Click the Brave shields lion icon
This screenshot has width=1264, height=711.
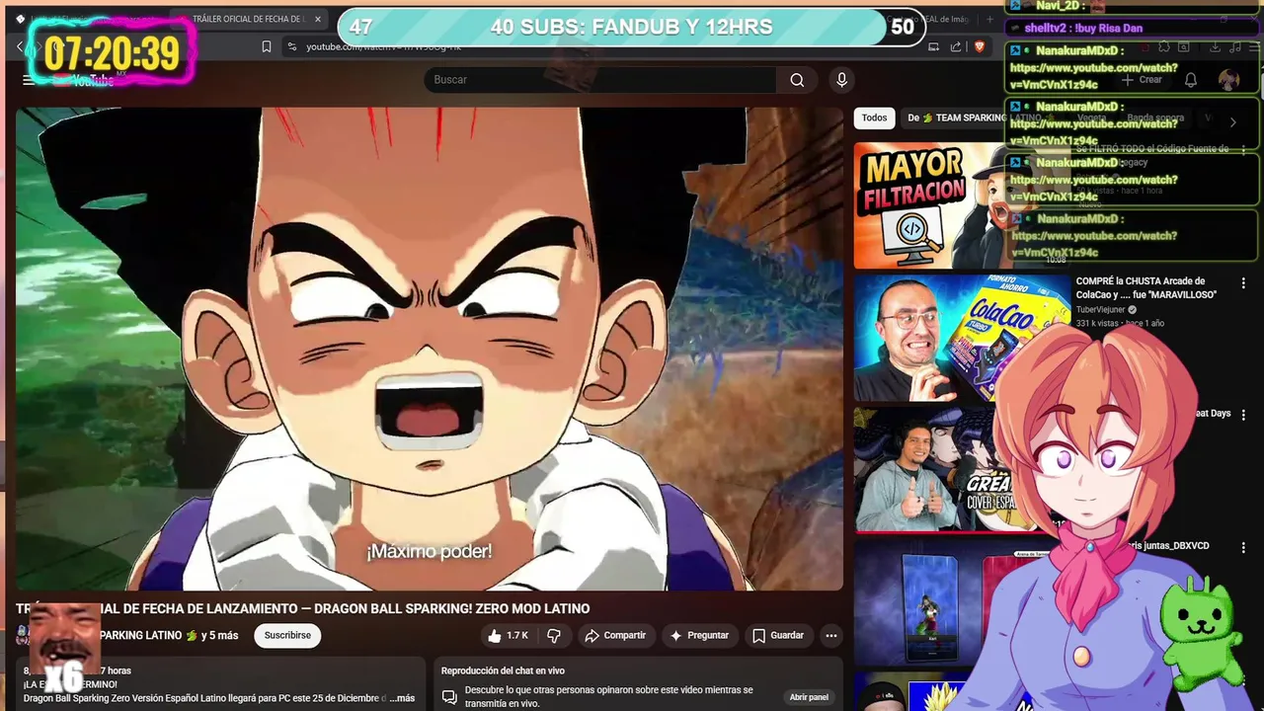pyautogui.click(x=980, y=46)
